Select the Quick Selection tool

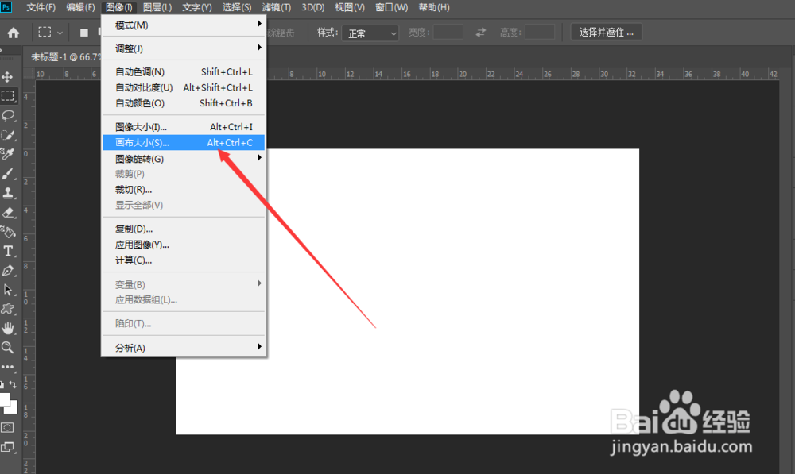[8, 135]
